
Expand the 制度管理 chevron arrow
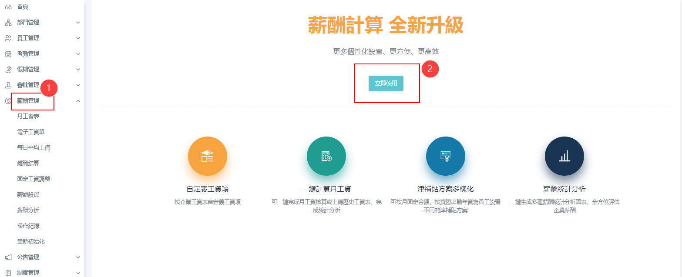[78, 273]
